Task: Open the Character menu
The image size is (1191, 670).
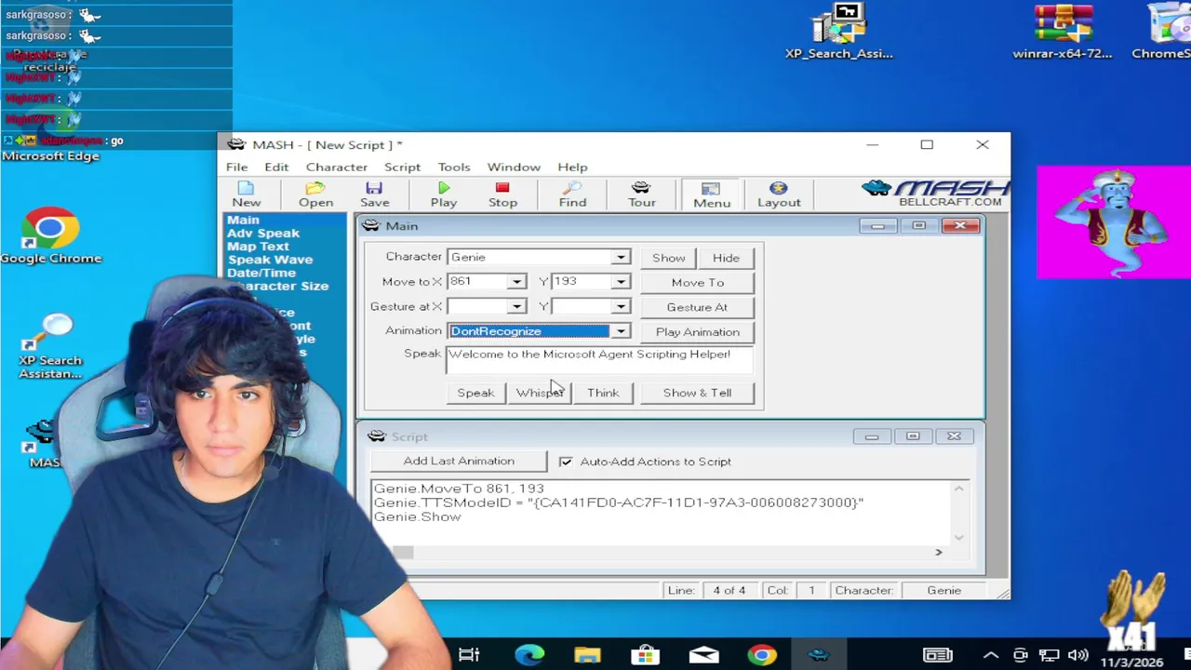Action: point(337,167)
